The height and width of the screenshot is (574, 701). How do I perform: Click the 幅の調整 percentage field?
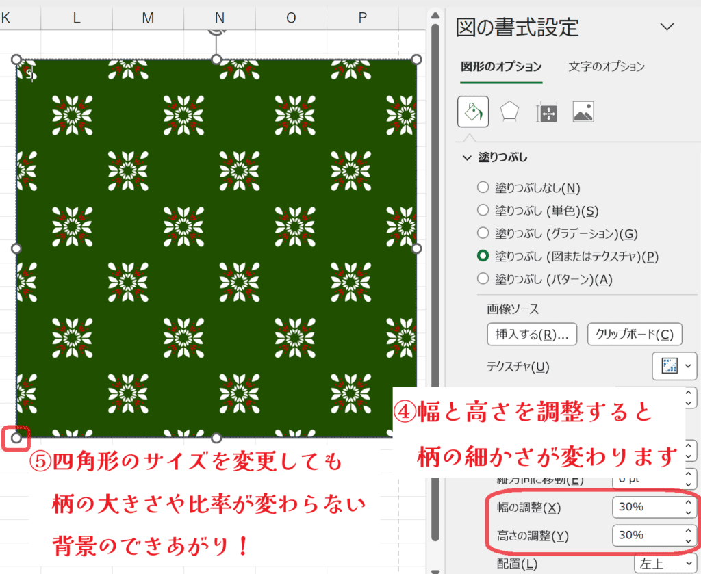point(647,508)
